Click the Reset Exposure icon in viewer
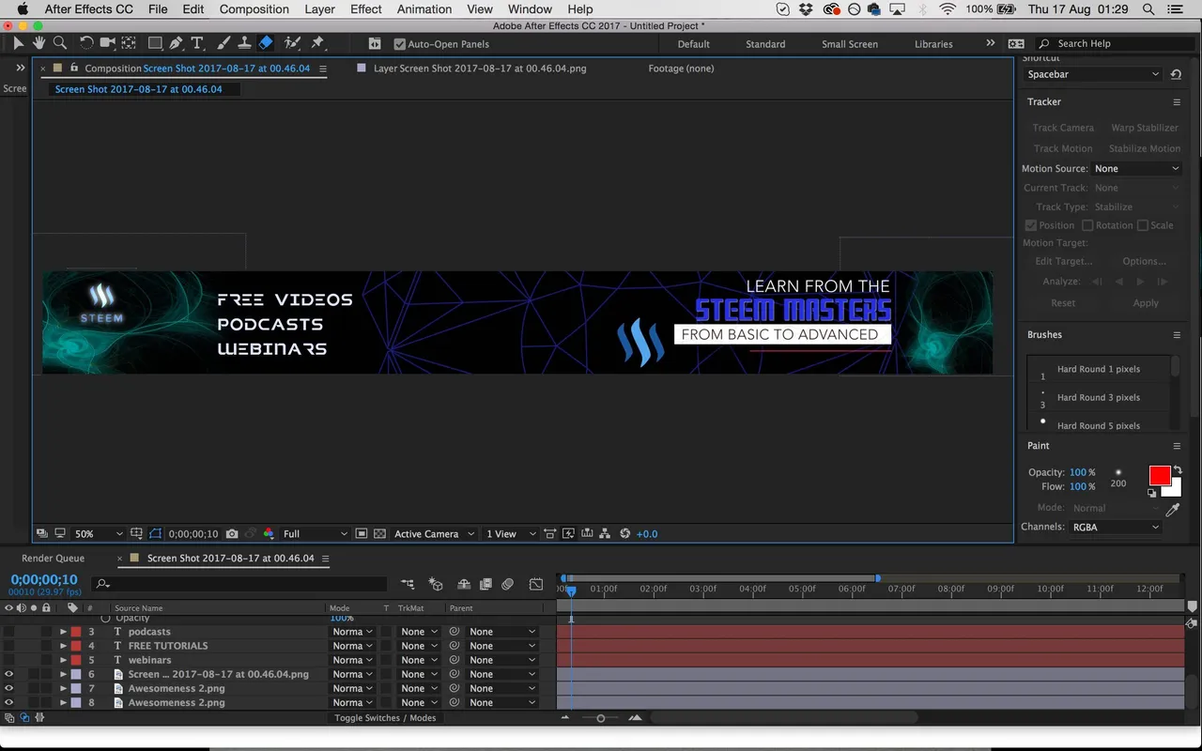The height and width of the screenshot is (751, 1202). (625, 534)
